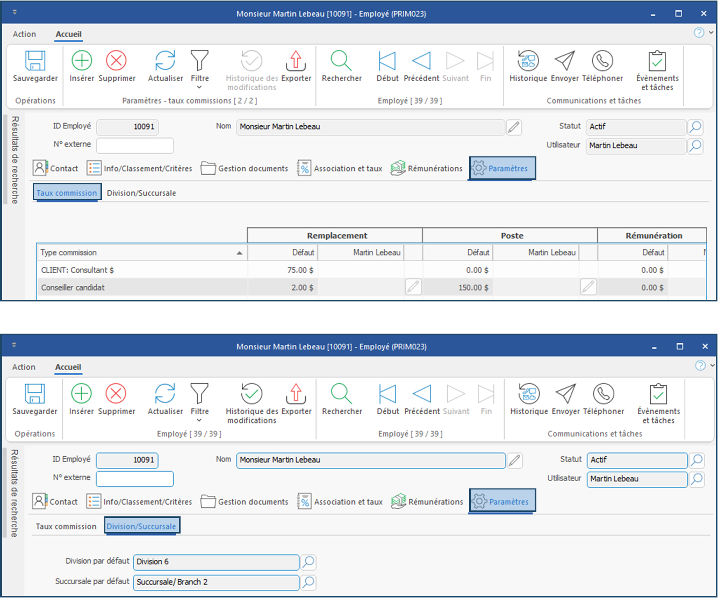Viewport: 718px width, 598px height.
Task: Open the Action menu in upper window
Action: pos(24,34)
